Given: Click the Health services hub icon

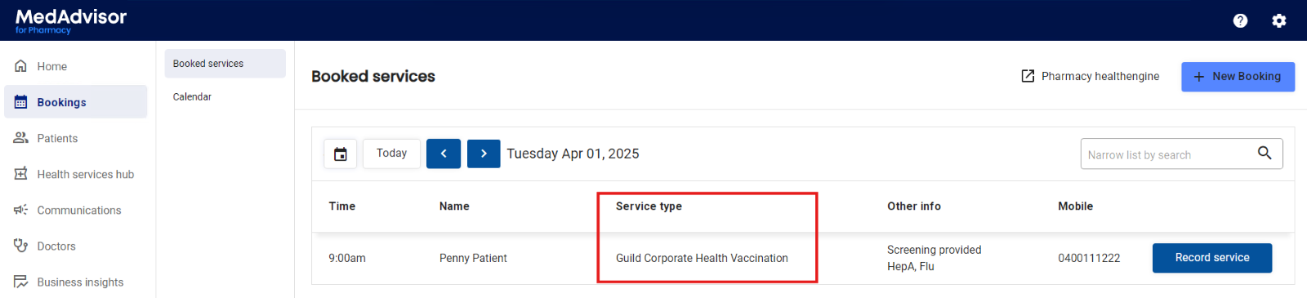Looking at the screenshot, I should pos(21,174).
